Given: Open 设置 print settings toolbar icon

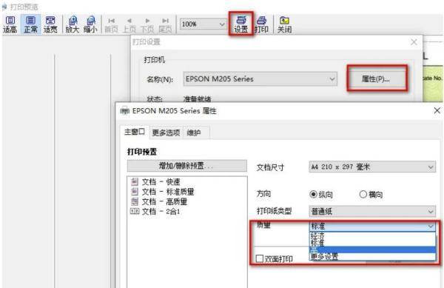Looking at the screenshot, I should (x=241, y=24).
